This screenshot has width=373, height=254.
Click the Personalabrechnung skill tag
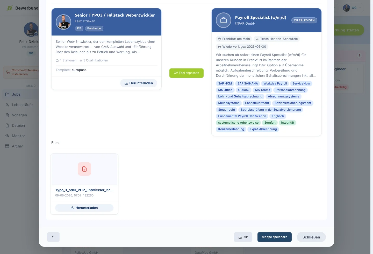291,90
